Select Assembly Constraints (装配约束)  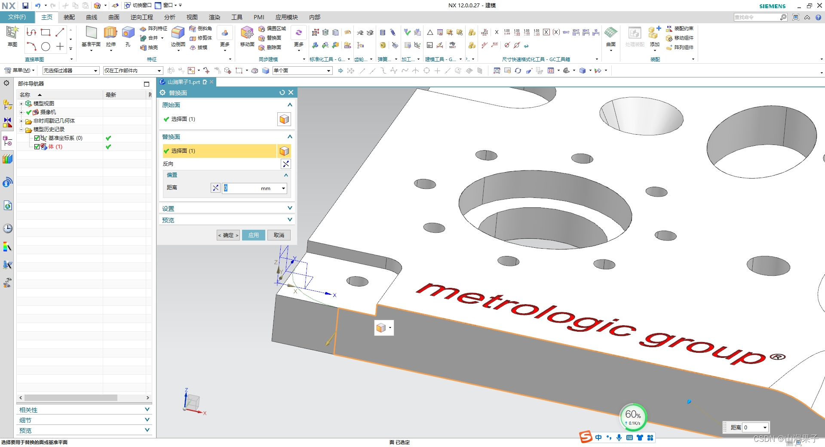click(679, 28)
